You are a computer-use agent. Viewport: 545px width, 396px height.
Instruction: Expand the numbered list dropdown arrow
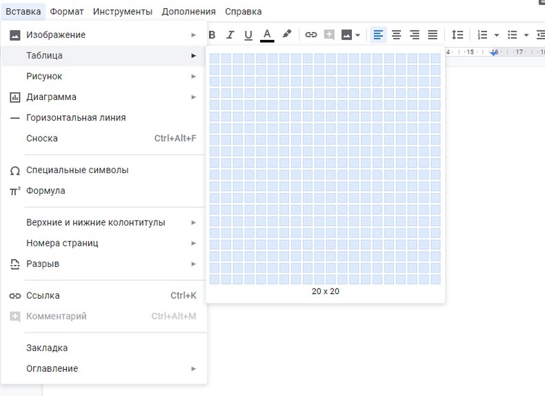[x=497, y=34]
